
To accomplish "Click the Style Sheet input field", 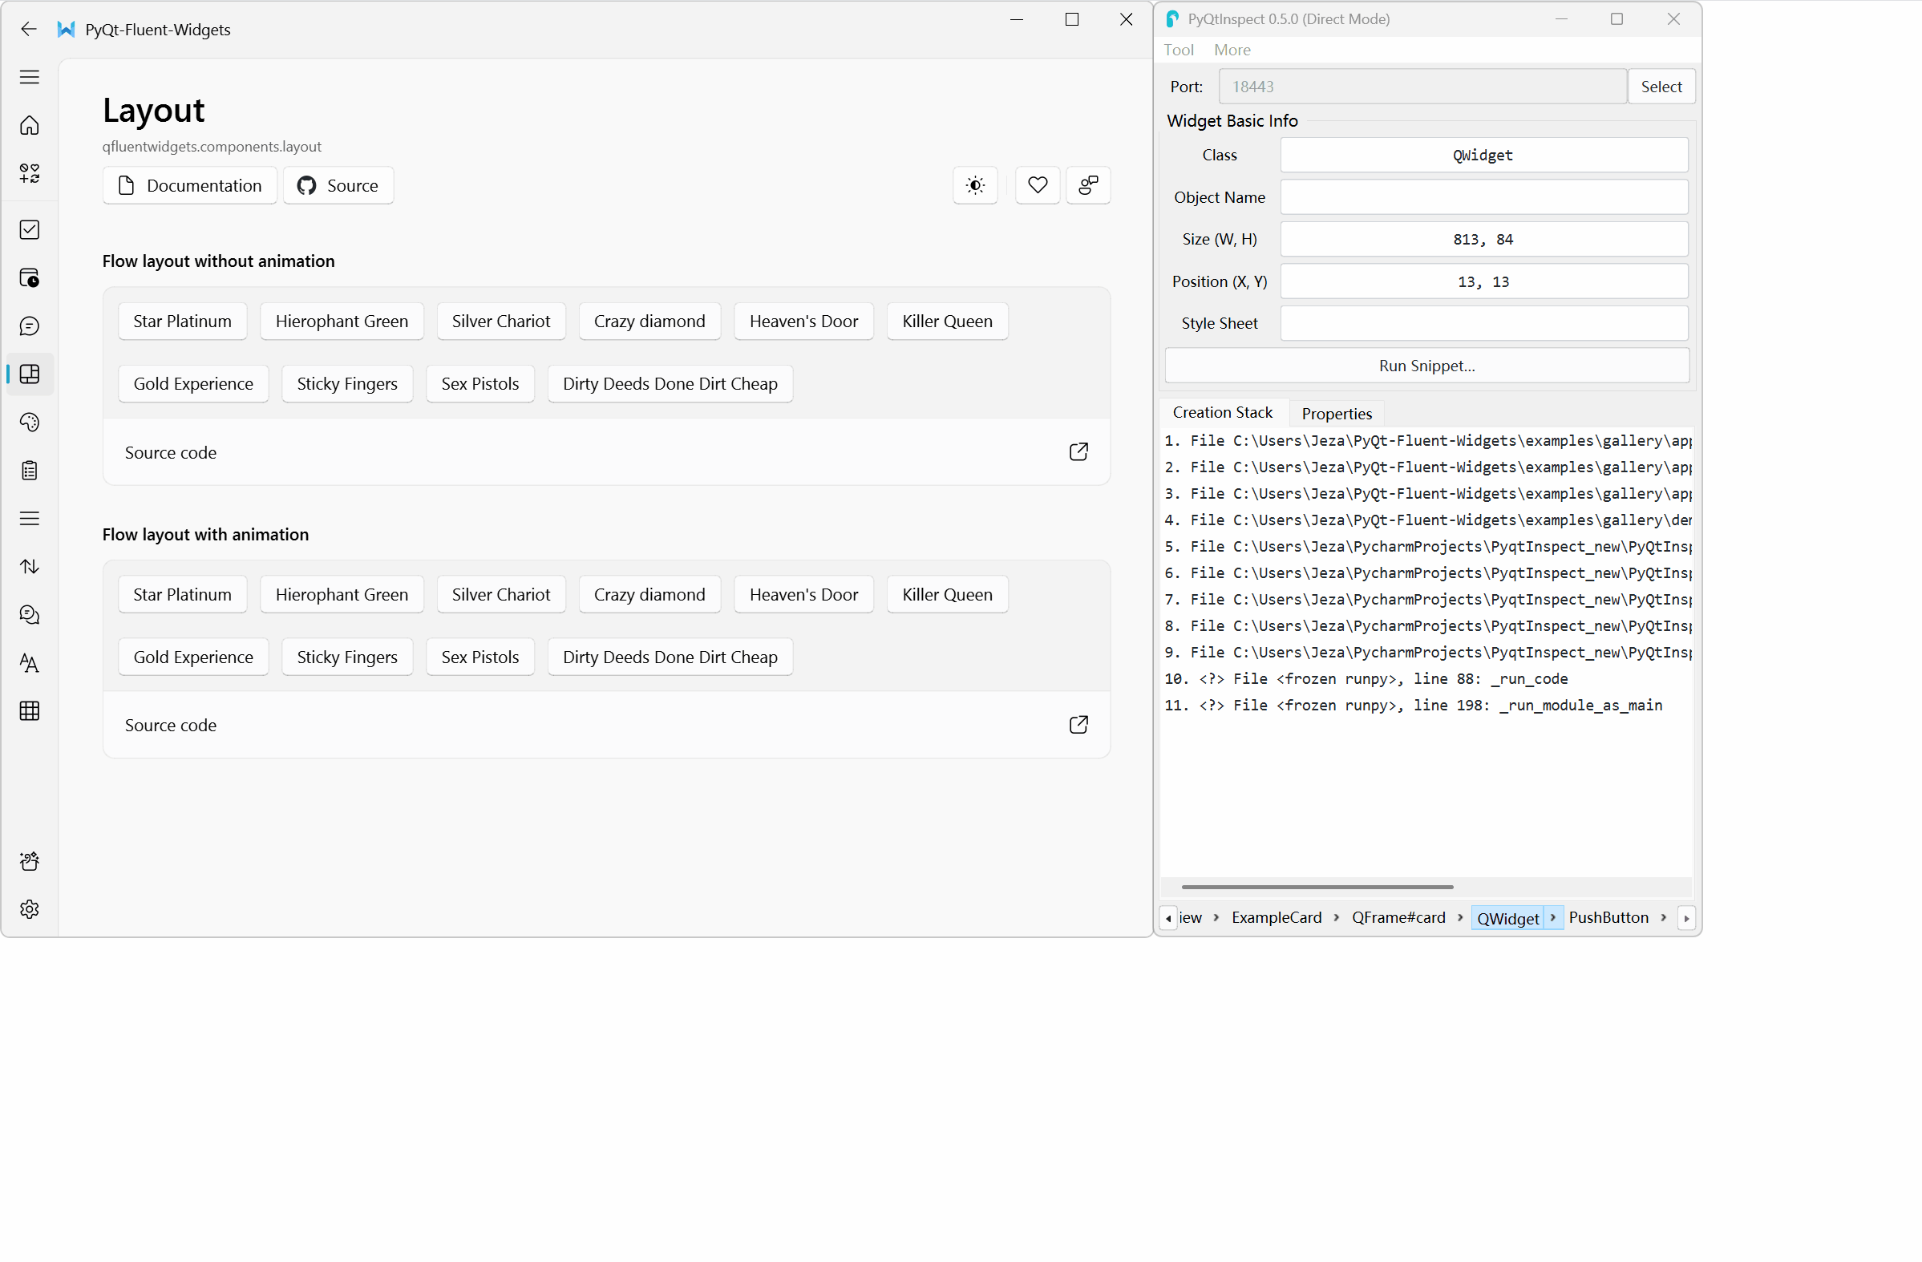I will click(1483, 323).
